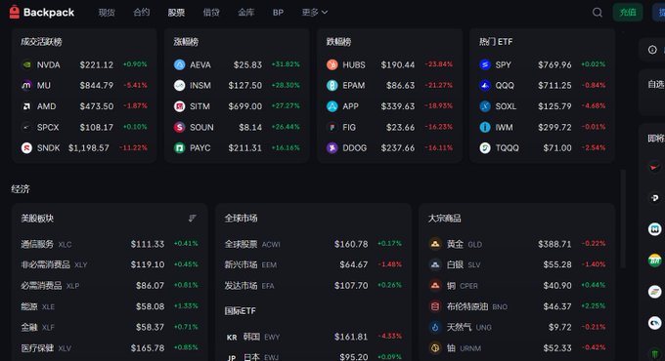Open the 合约 nav tab
Viewport: 665px width, 361px height.
(141, 13)
